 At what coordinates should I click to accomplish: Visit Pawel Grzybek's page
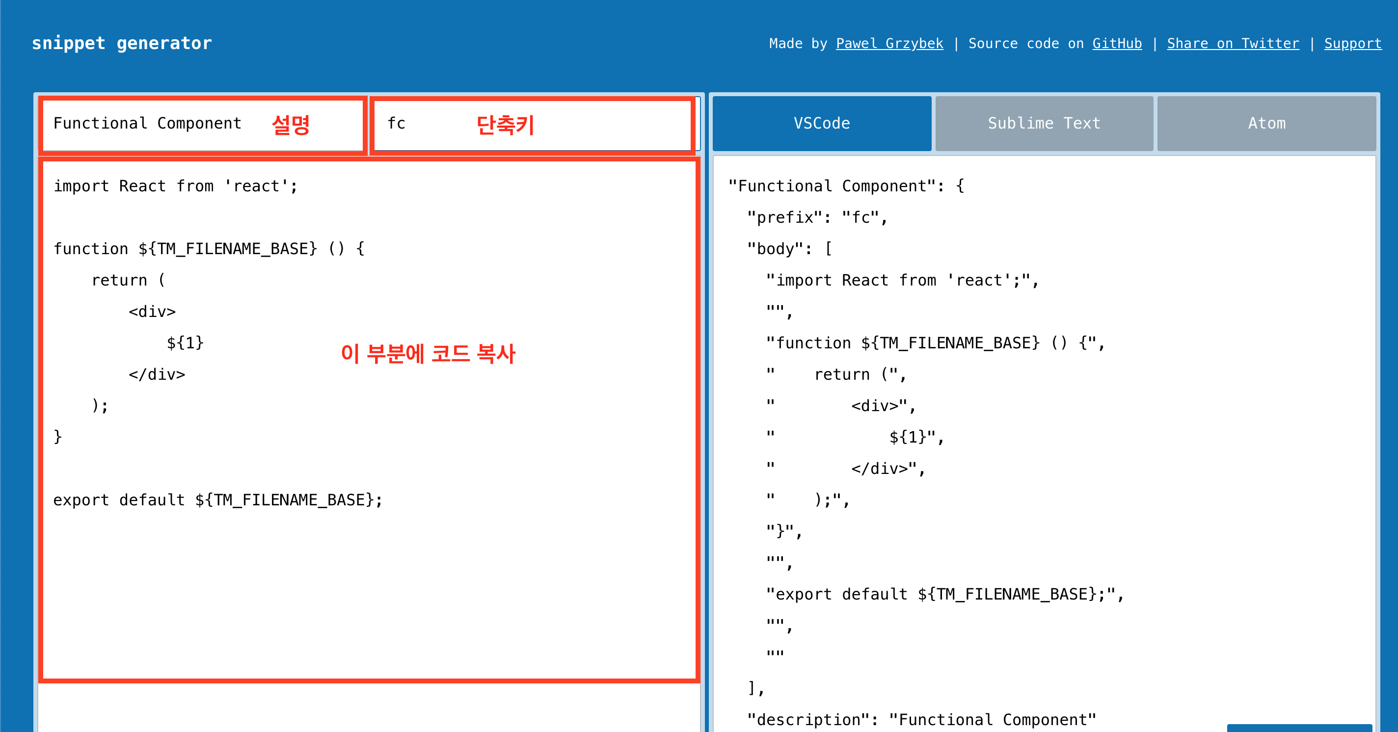[889, 43]
